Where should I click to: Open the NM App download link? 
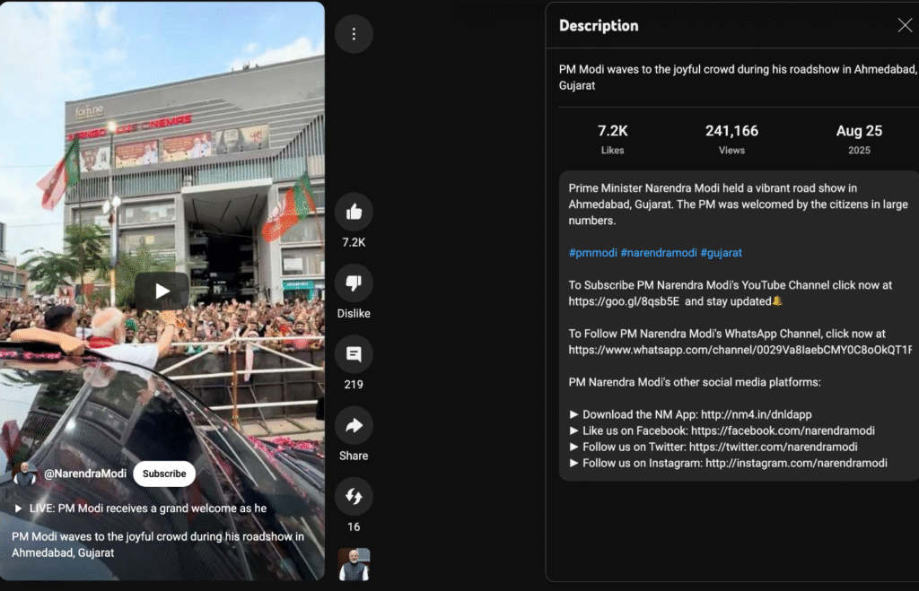pos(756,414)
